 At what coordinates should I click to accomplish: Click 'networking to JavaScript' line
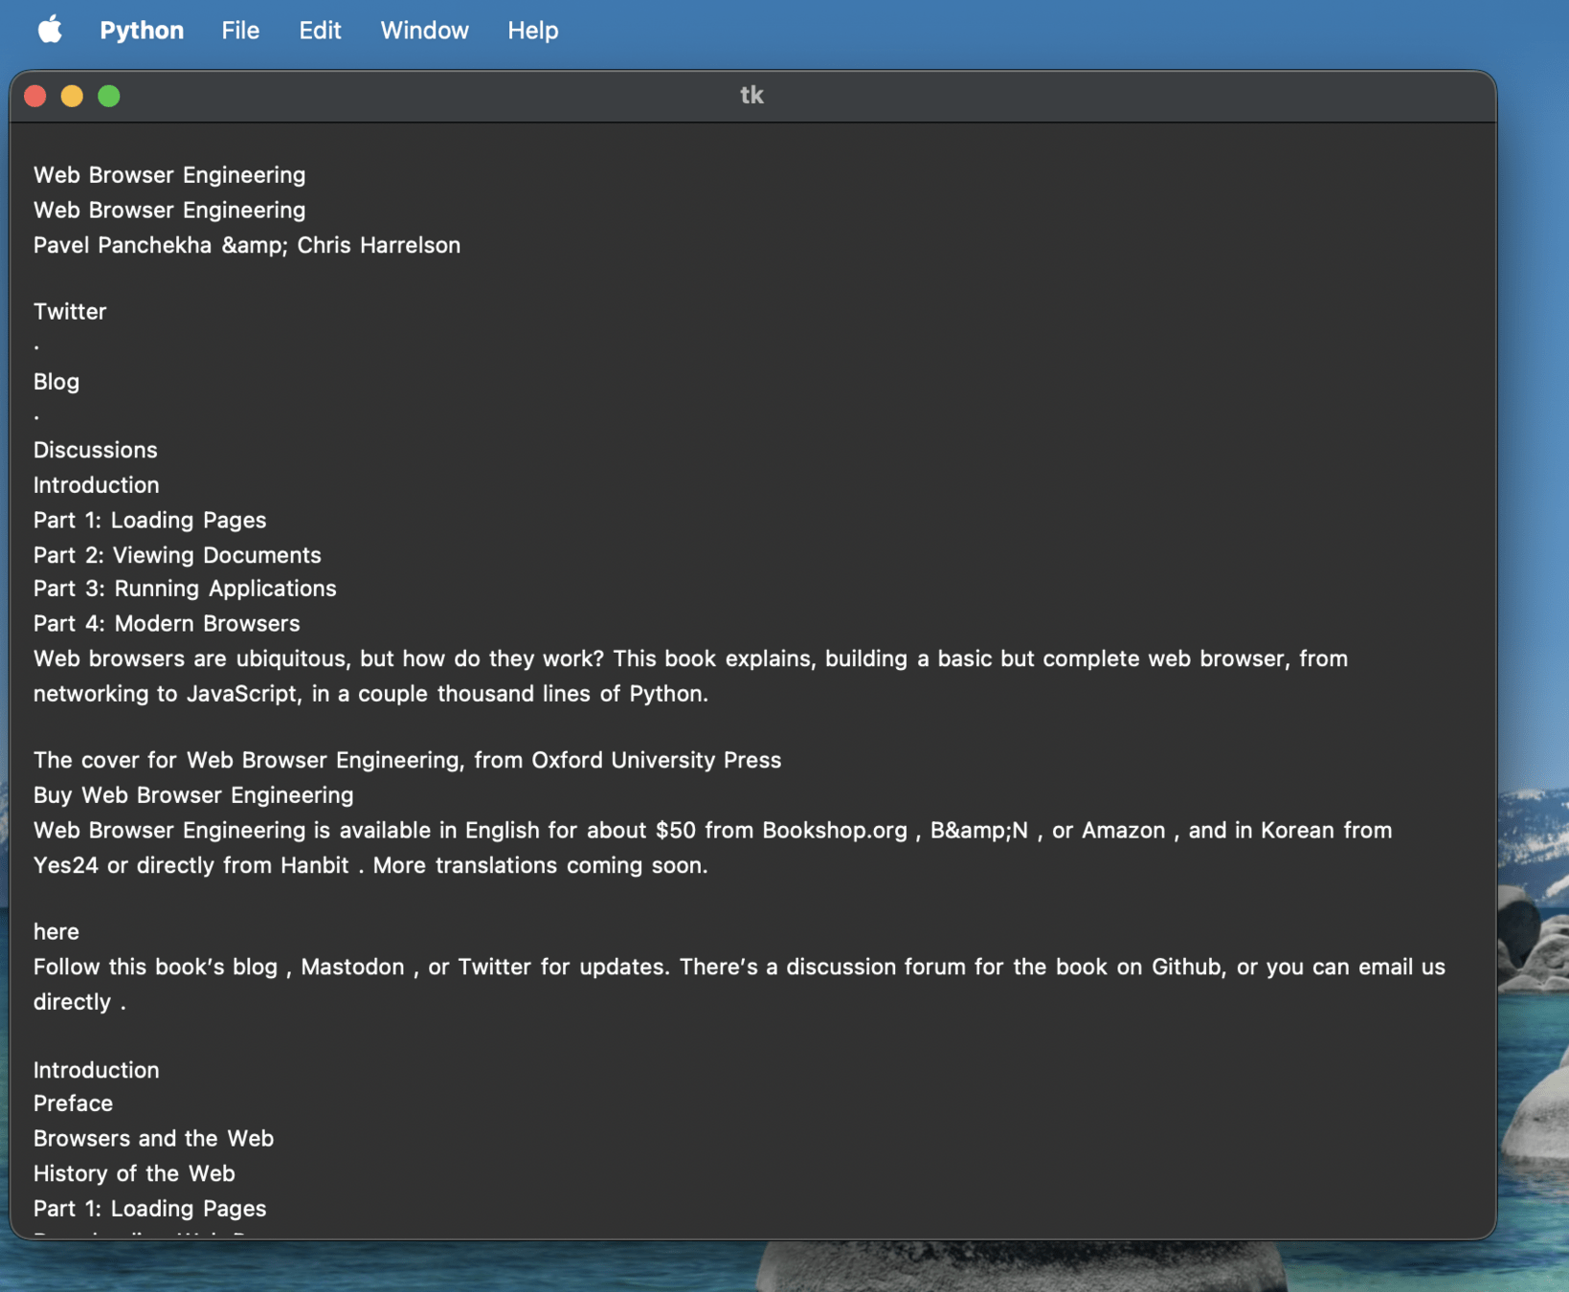click(x=370, y=694)
